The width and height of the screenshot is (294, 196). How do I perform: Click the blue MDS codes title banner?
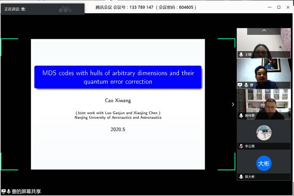[x=118, y=77]
